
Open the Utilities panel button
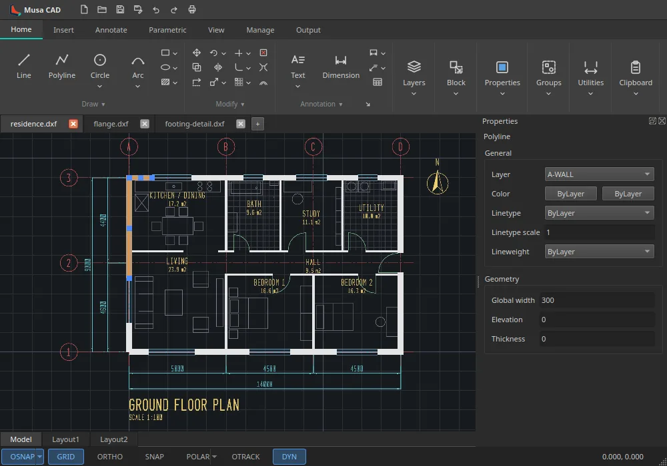click(x=590, y=78)
